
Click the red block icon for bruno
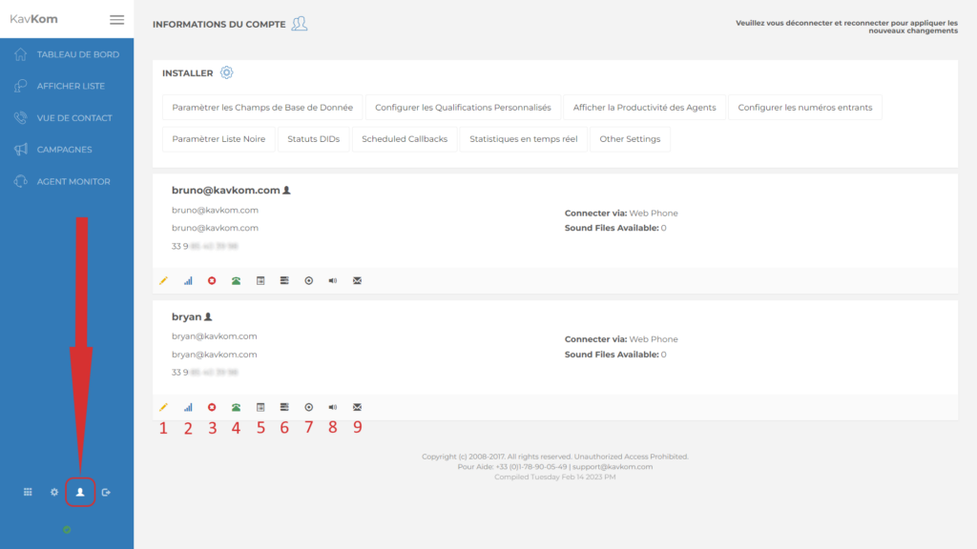point(212,280)
